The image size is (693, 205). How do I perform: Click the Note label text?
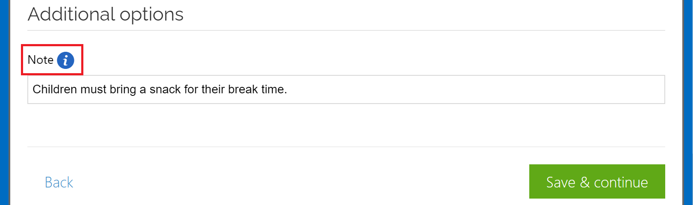[x=41, y=60]
